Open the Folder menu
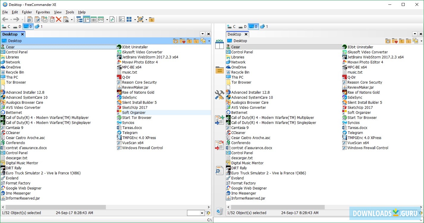 coord(27,12)
